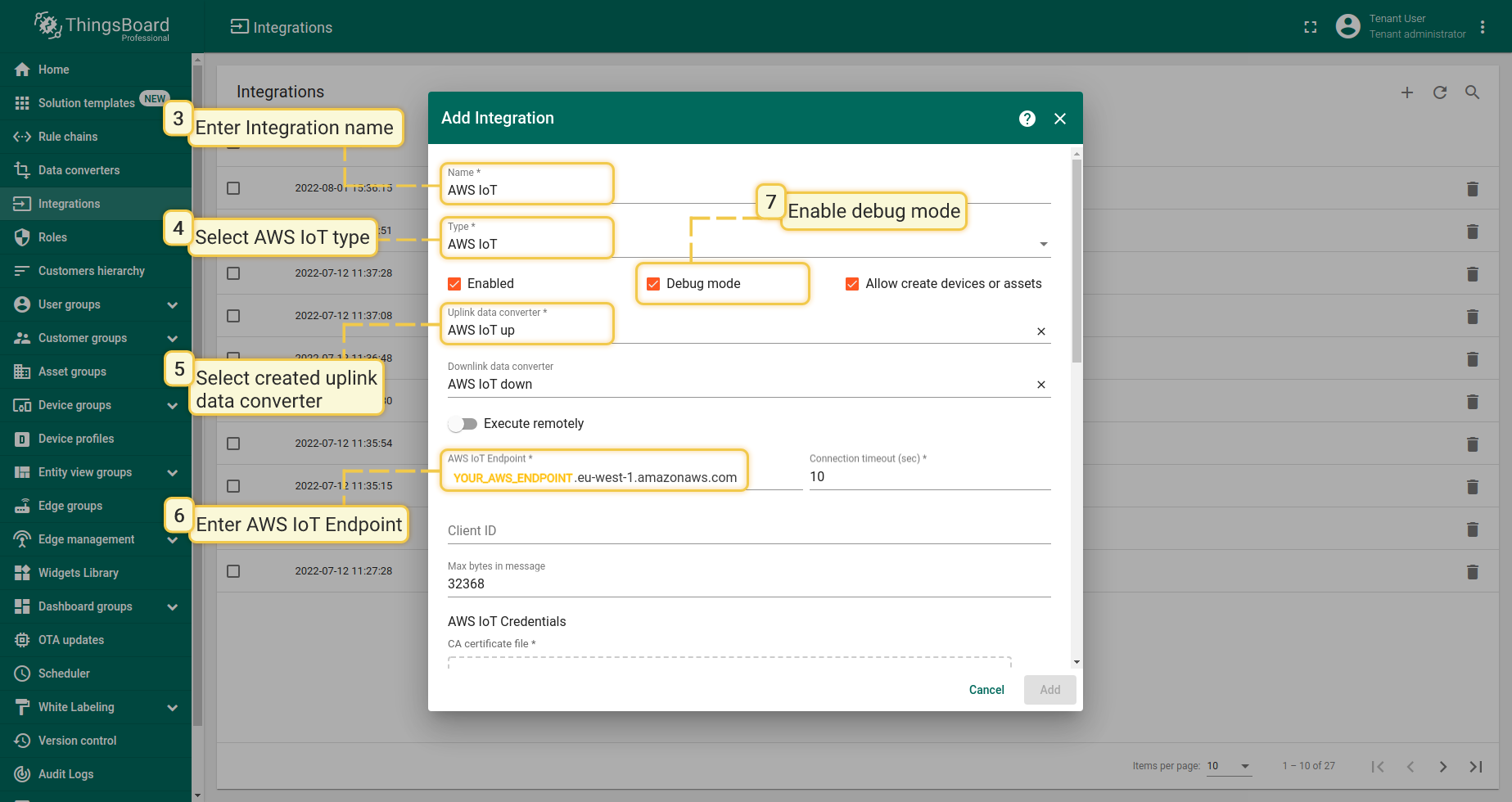Search integrations with magnifier icon
1512x802 pixels.
click(x=1473, y=92)
